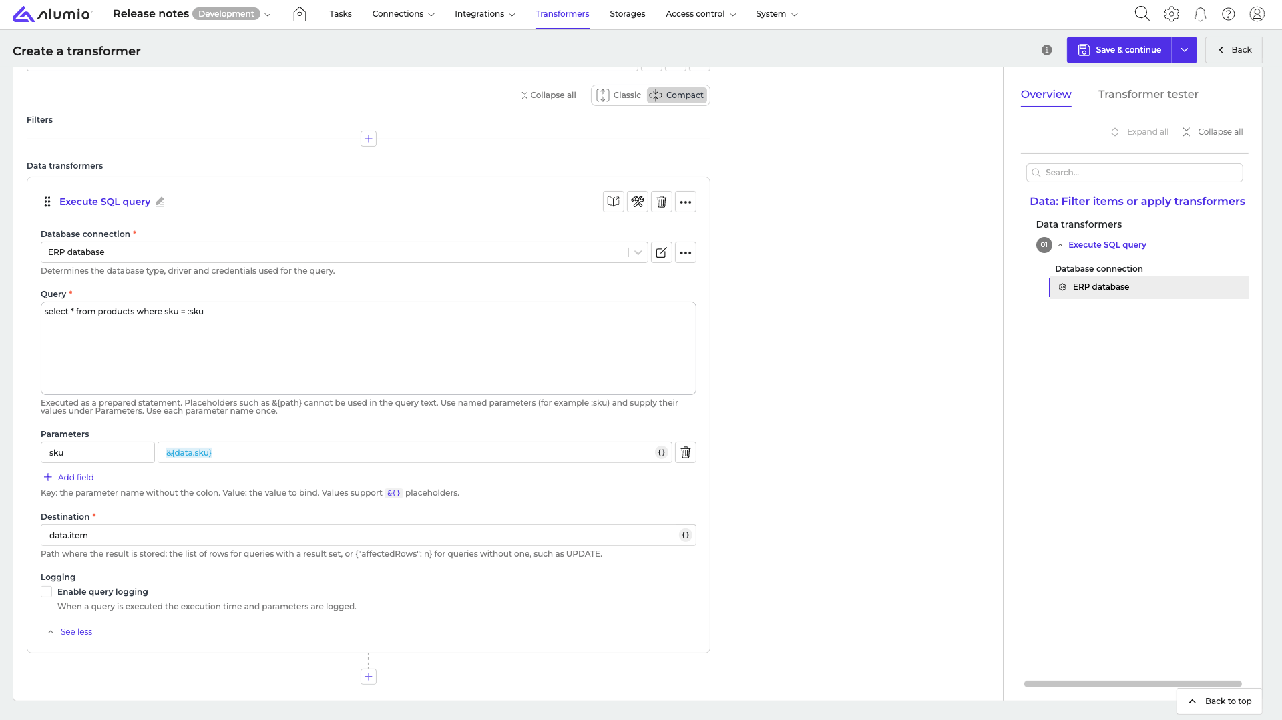Open global search magnifier icon
This screenshot has height=720, width=1282.
pyautogui.click(x=1142, y=14)
